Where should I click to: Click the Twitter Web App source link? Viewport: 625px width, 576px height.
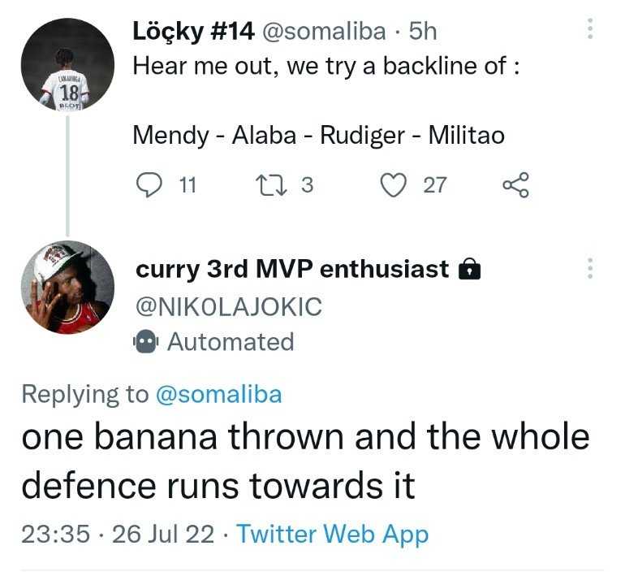click(x=333, y=534)
